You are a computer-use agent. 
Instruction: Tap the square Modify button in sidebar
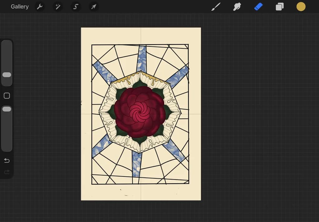pyautogui.click(x=7, y=96)
